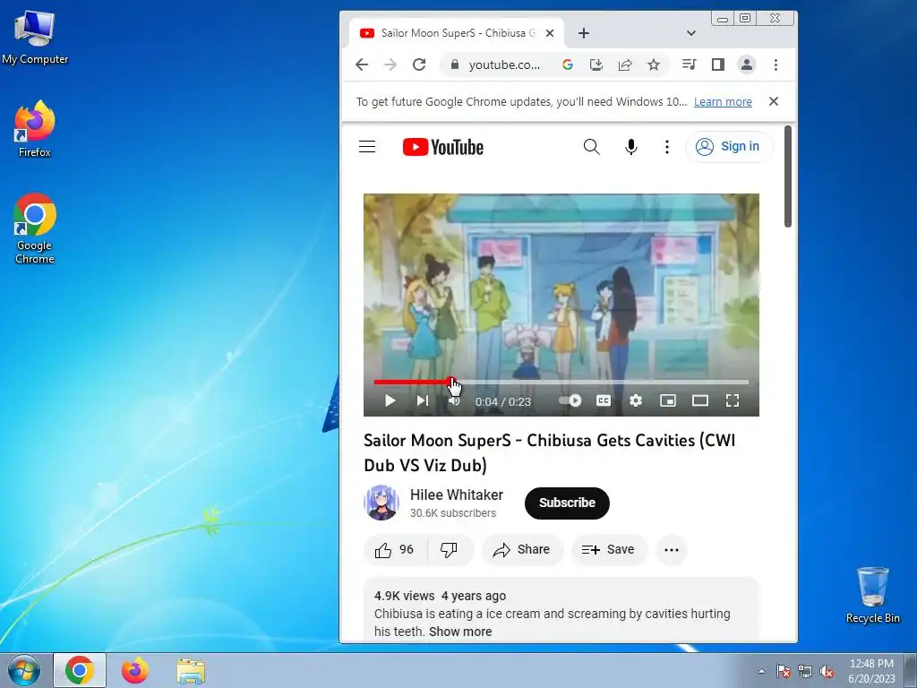Click the video title text
917x688 pixels.
[x=549, y=452]
